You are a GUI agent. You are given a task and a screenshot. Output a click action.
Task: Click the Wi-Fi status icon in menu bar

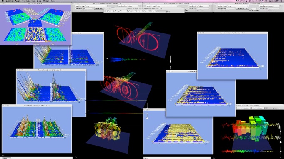(x=259, y=1)
